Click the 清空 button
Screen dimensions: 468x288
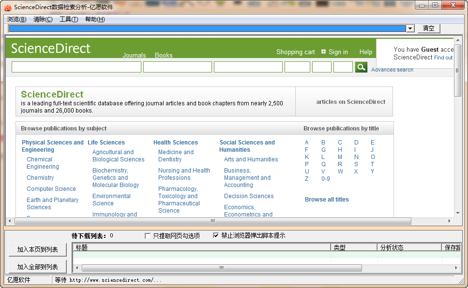429,29
